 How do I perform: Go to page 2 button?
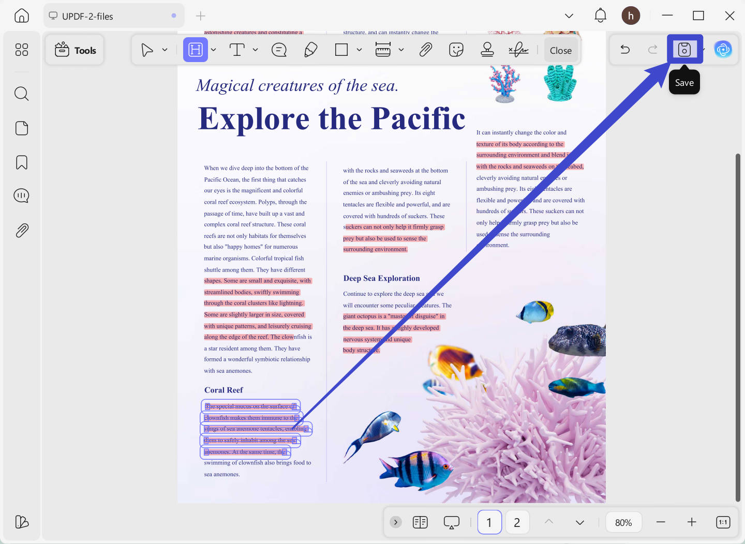pyautogui.click(x=517, y=522)
